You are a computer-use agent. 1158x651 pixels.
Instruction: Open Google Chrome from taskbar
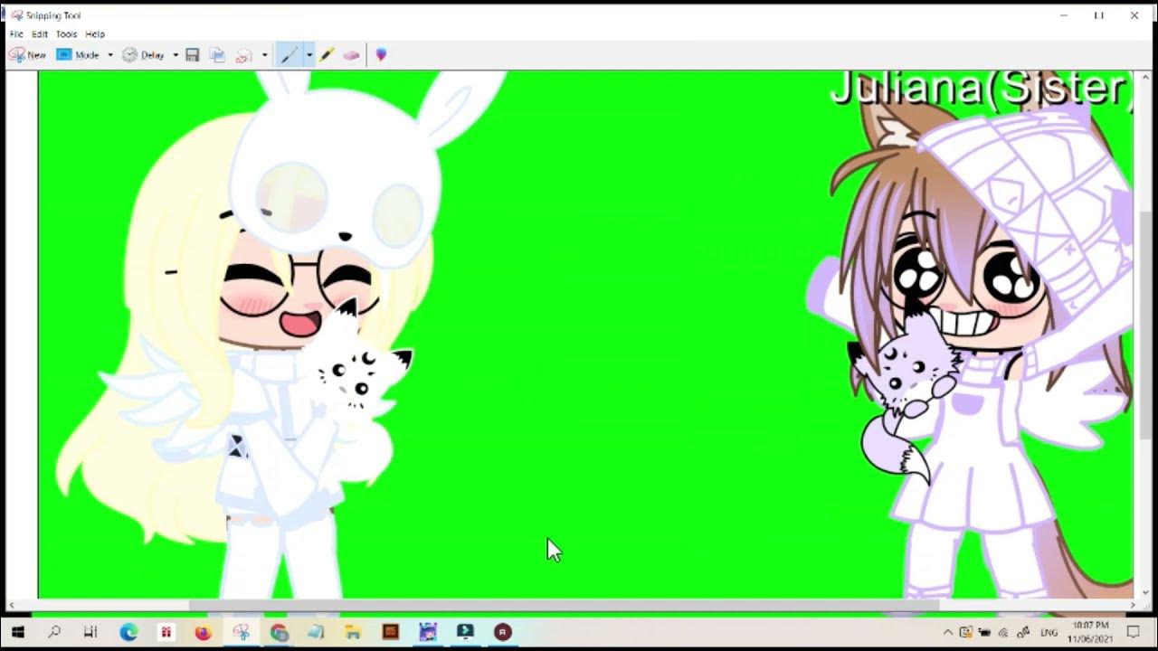click(279, 632)
